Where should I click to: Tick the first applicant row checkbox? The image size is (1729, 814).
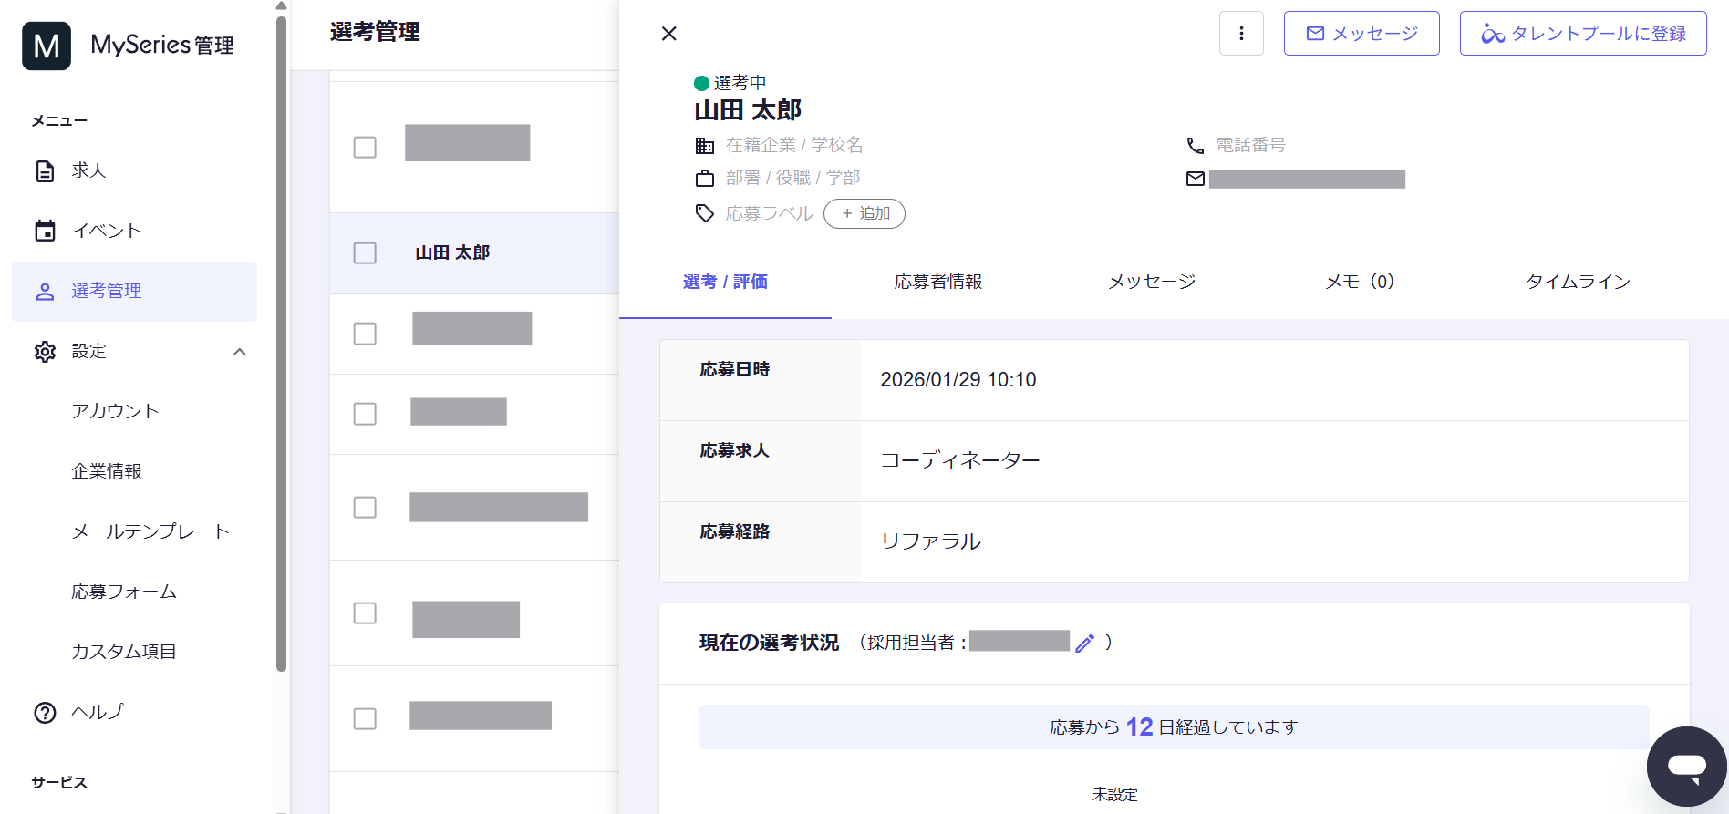[x=365, y=148]
